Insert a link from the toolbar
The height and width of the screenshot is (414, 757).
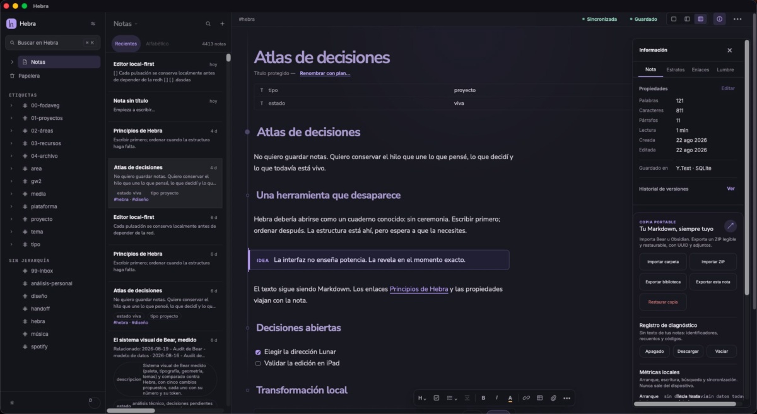click(526, 398)
